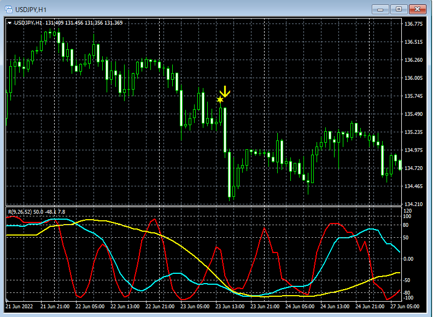Screen dimensions: 433x317
Task: Click the USDJPY,H1 chart window icon
Action: pyautogui.click(x=9, y=9)
